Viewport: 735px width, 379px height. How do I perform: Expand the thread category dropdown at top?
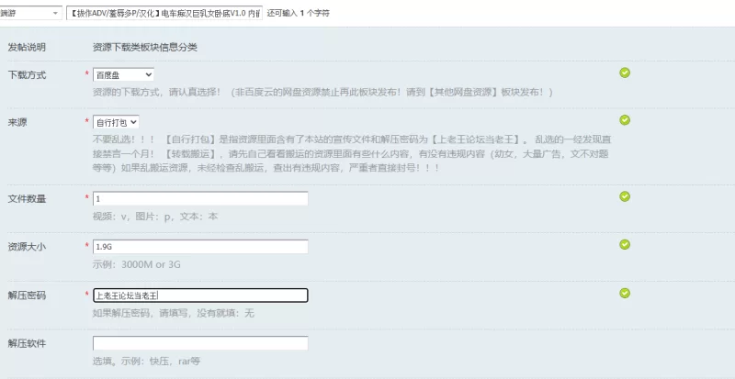30,13
